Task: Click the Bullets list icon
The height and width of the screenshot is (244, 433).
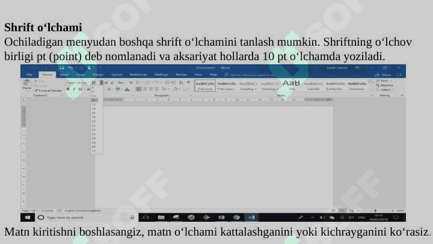Action: (139, 82)
